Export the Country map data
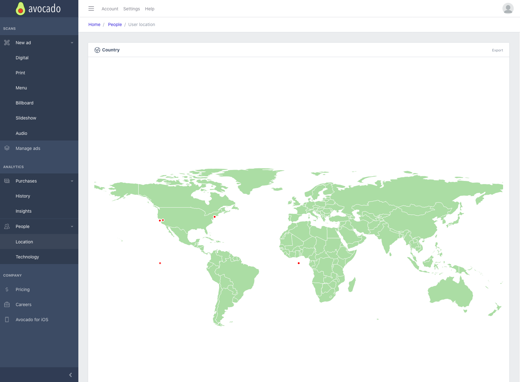This screenshot has height=382, width=520. 497,50
